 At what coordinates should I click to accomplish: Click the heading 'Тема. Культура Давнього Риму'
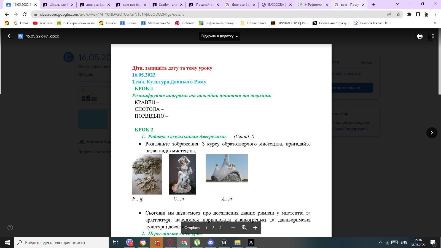tap(169, 82)
